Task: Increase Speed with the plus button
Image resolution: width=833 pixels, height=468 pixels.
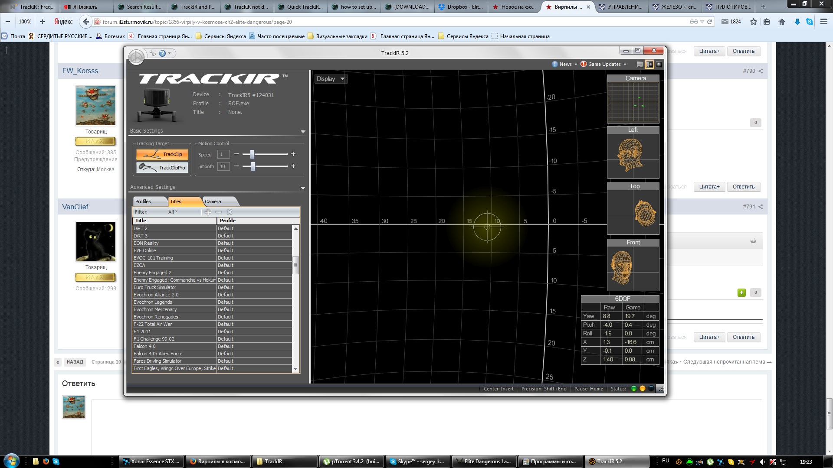Action: pos(293,154)
